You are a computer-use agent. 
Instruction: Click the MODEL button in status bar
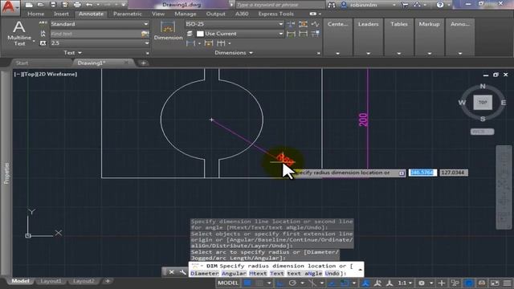228,283
